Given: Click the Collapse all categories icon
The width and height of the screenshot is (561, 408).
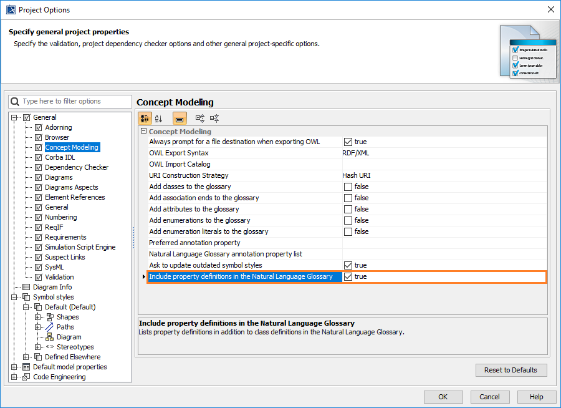Looking at the screenshot, I should [214, 118].
